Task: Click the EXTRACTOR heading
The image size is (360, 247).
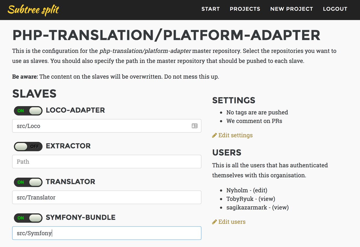Action: point(68,146)
